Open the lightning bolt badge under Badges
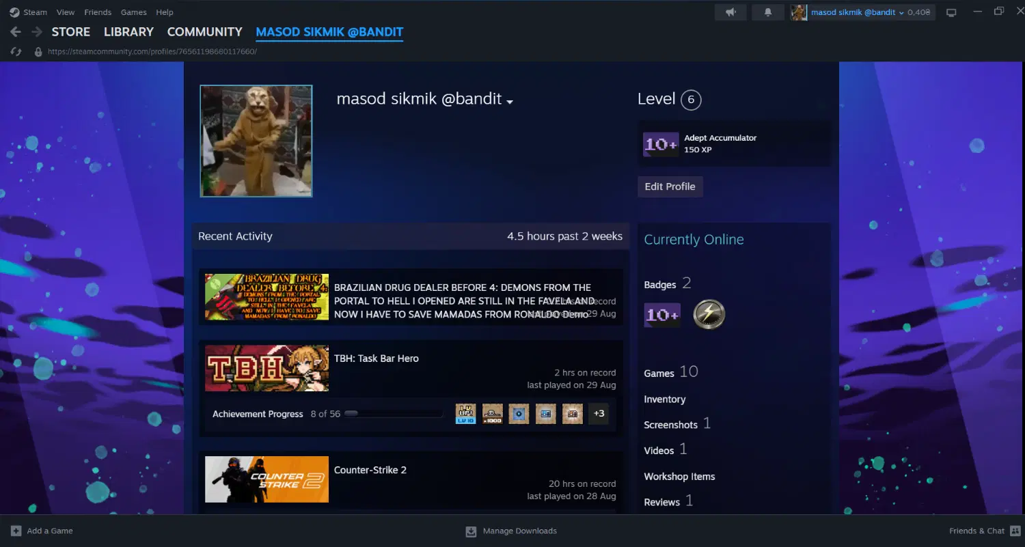This screenshot has height=547, width=1025. click(709, 315)
